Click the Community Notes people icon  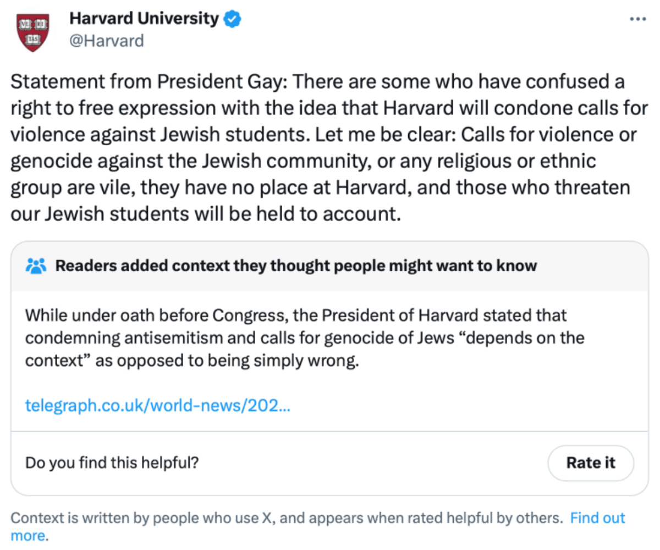pyautogui.click(x=37, y=266)
